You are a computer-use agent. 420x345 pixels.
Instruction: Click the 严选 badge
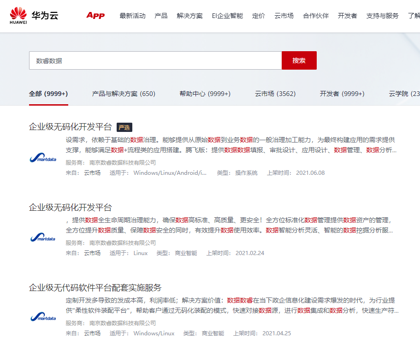point(124,127)
